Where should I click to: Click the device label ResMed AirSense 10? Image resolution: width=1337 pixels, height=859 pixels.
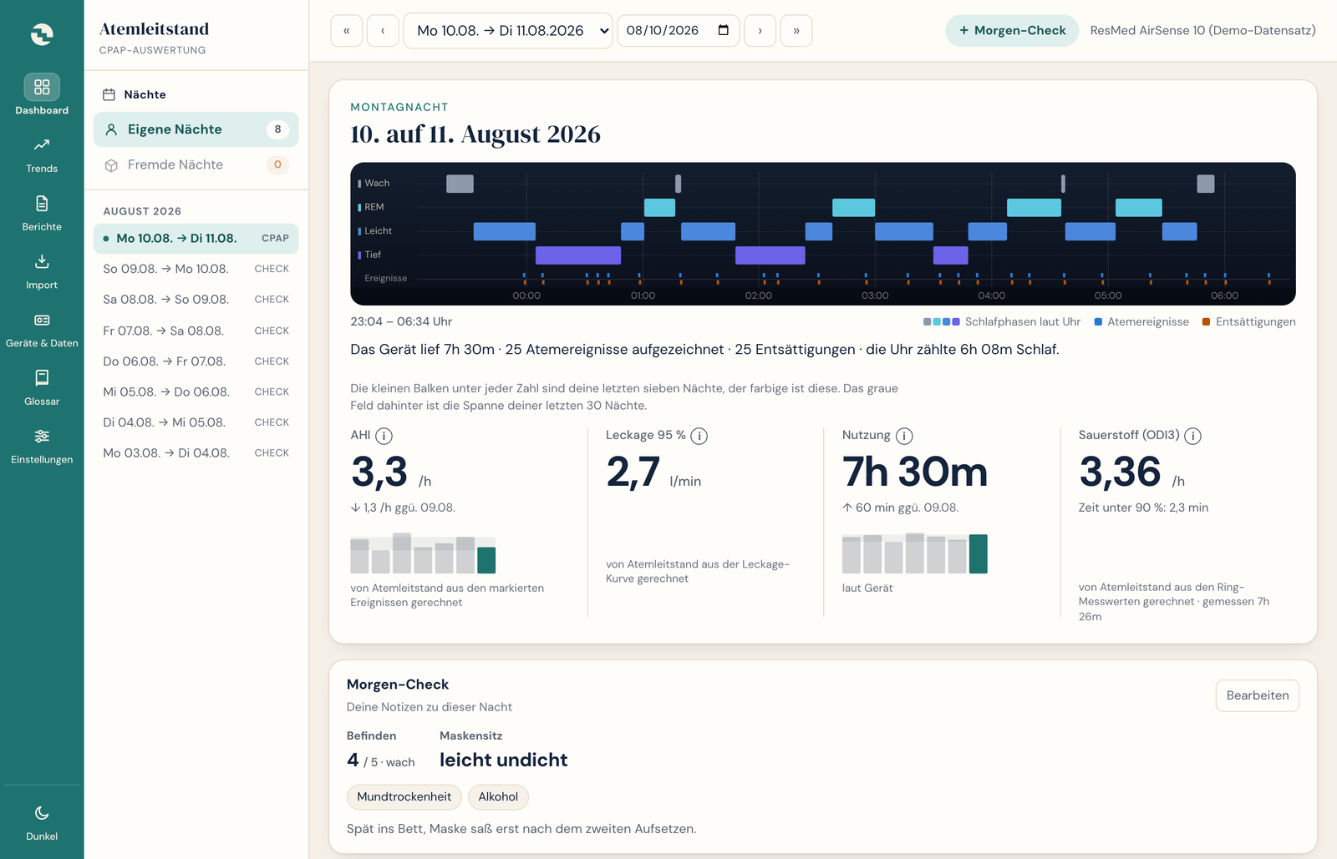(1203, 31)
